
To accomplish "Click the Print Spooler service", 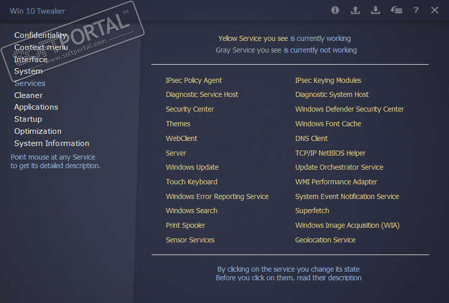I will [186, 225].
